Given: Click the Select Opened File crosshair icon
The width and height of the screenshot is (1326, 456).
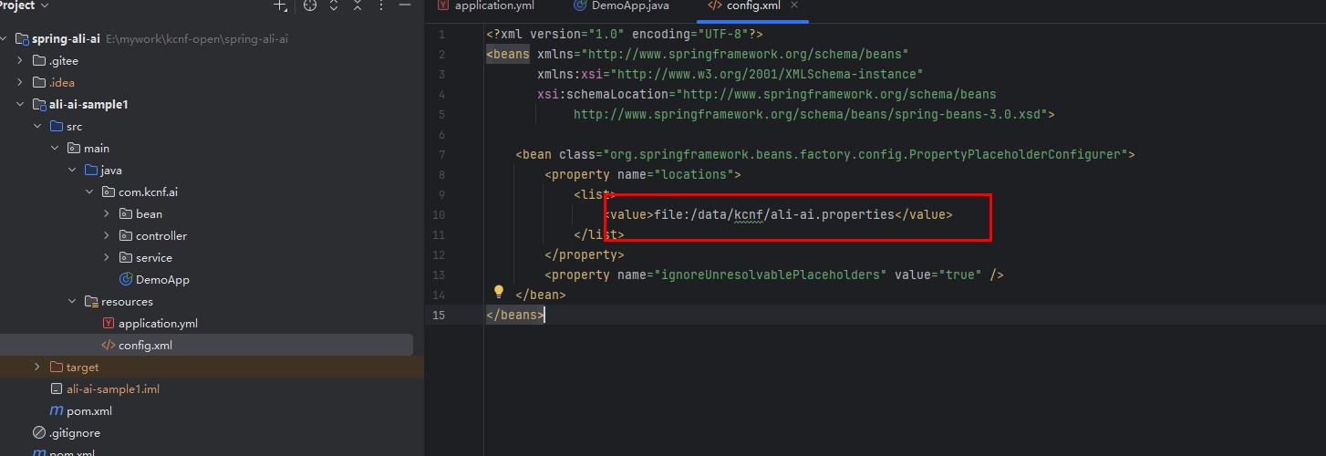Looking at the screenshot, I should tap(310, 5).
